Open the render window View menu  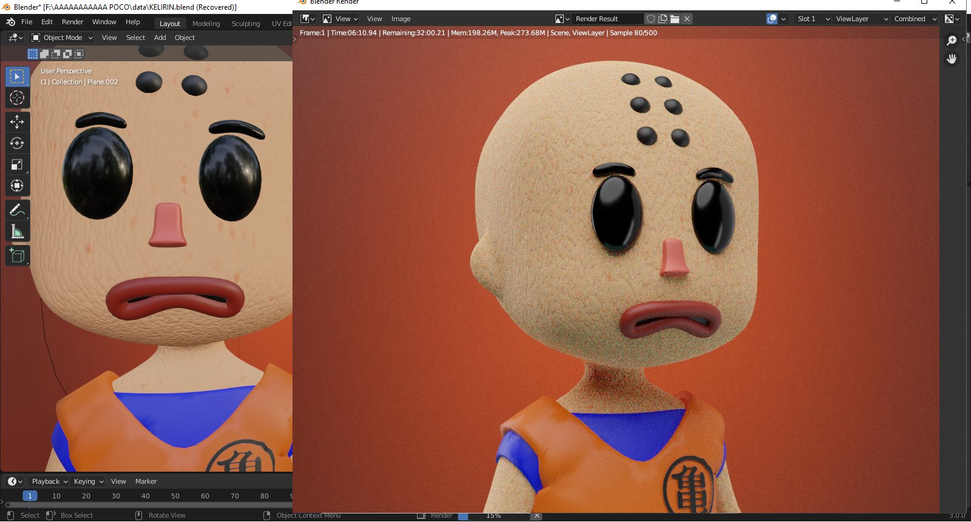(x=374, y=19)
